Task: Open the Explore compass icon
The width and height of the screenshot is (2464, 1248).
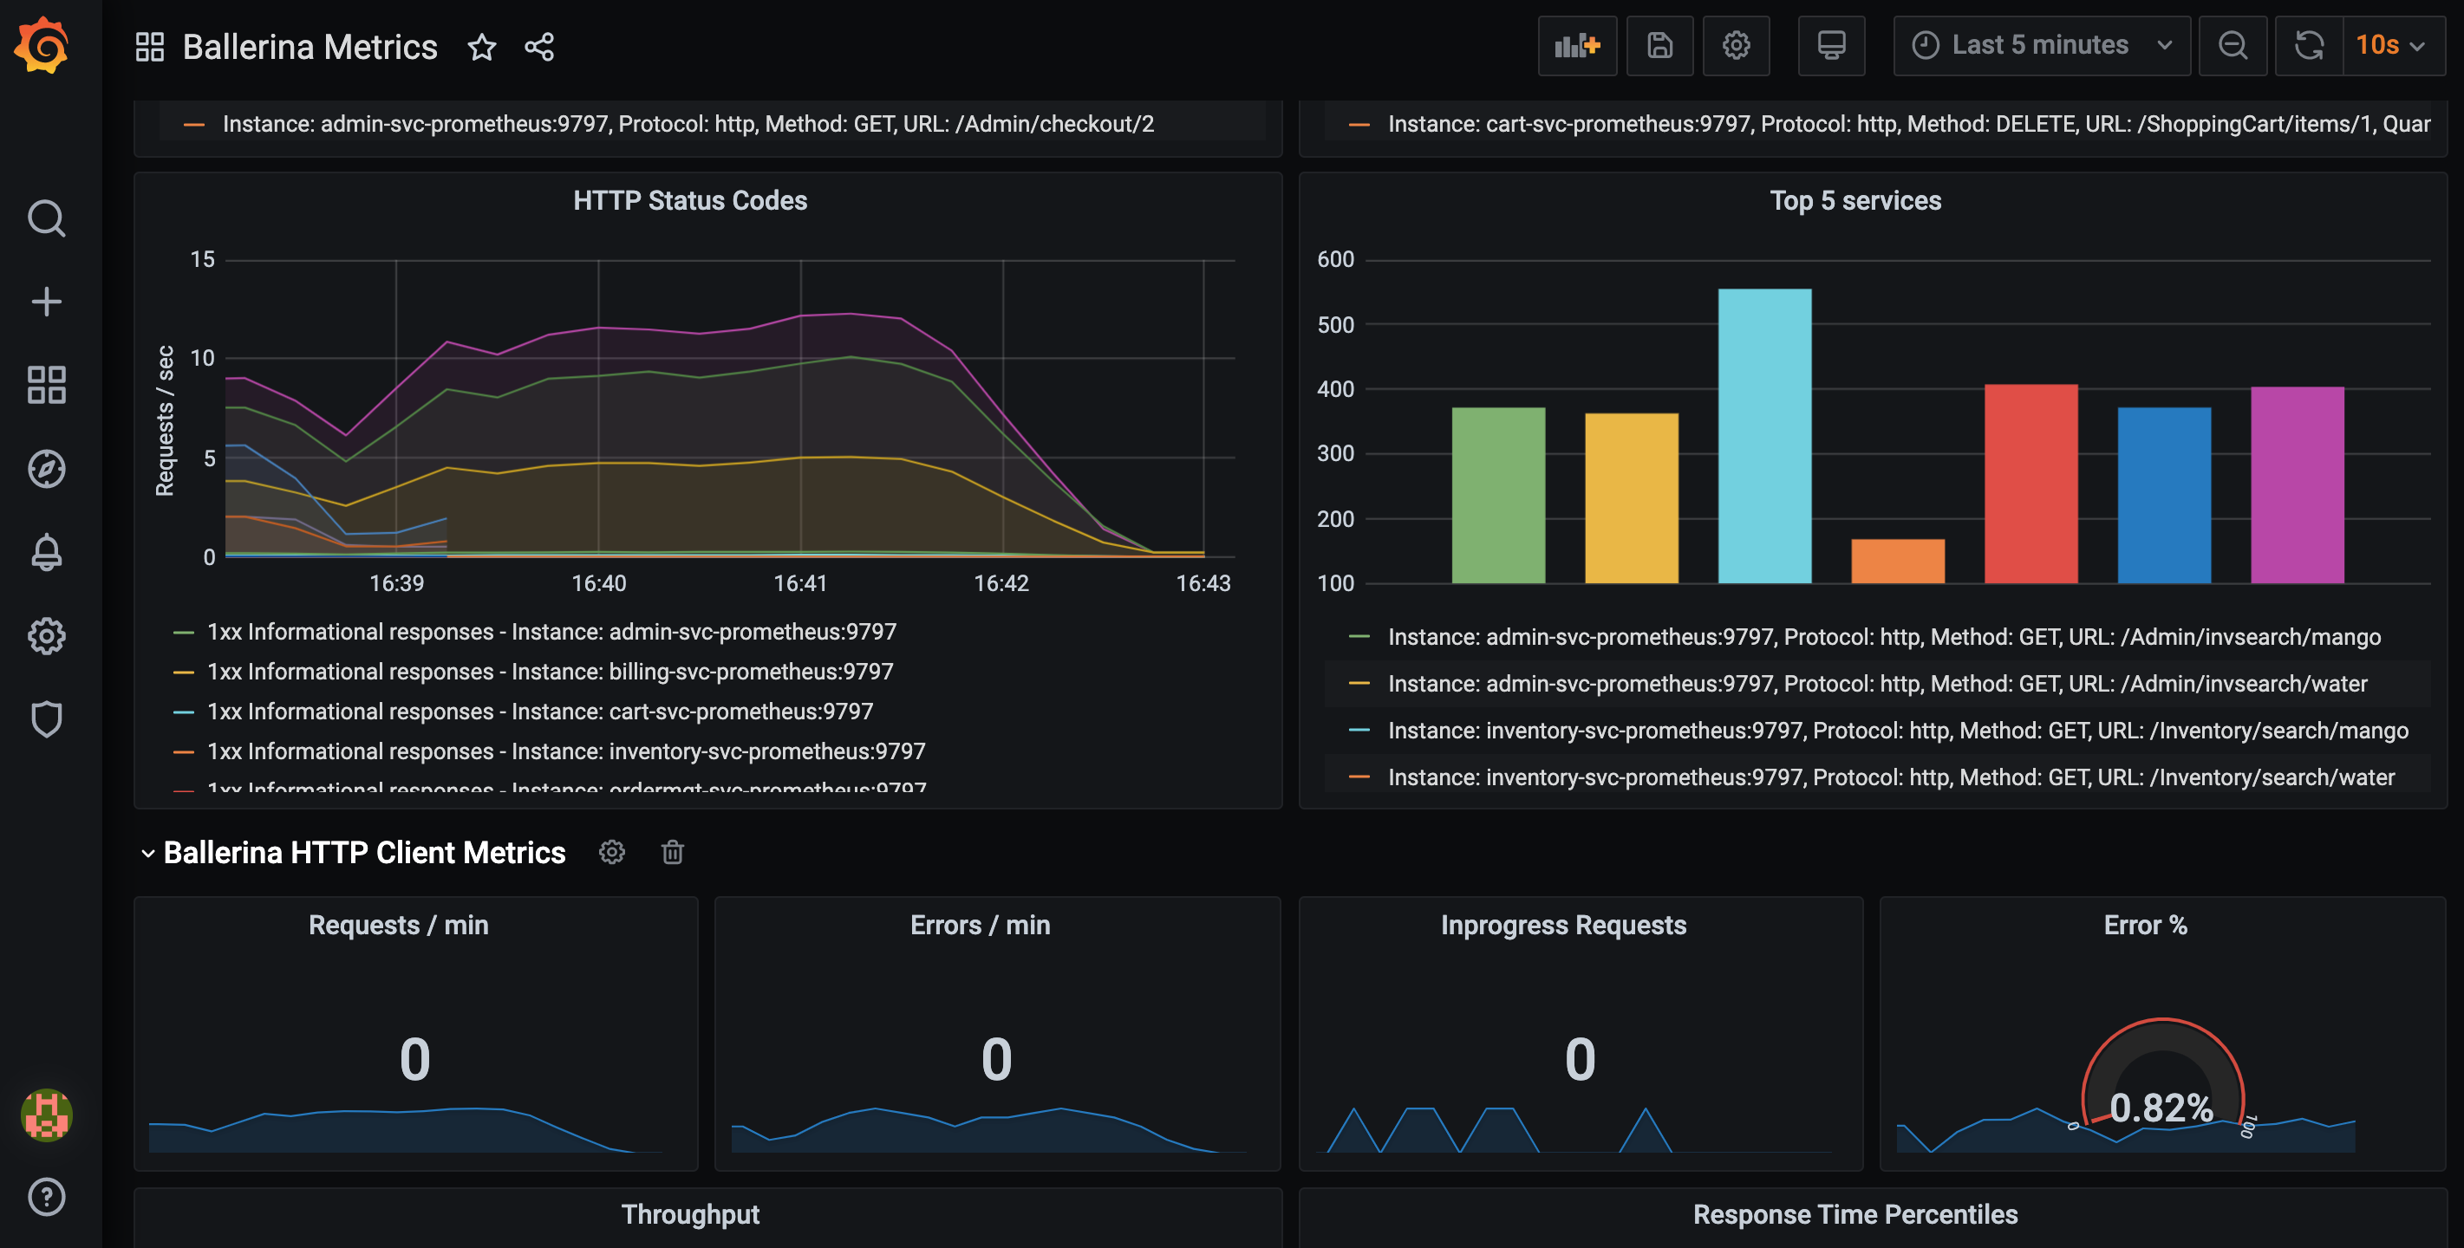Action: tap(46, 469)
